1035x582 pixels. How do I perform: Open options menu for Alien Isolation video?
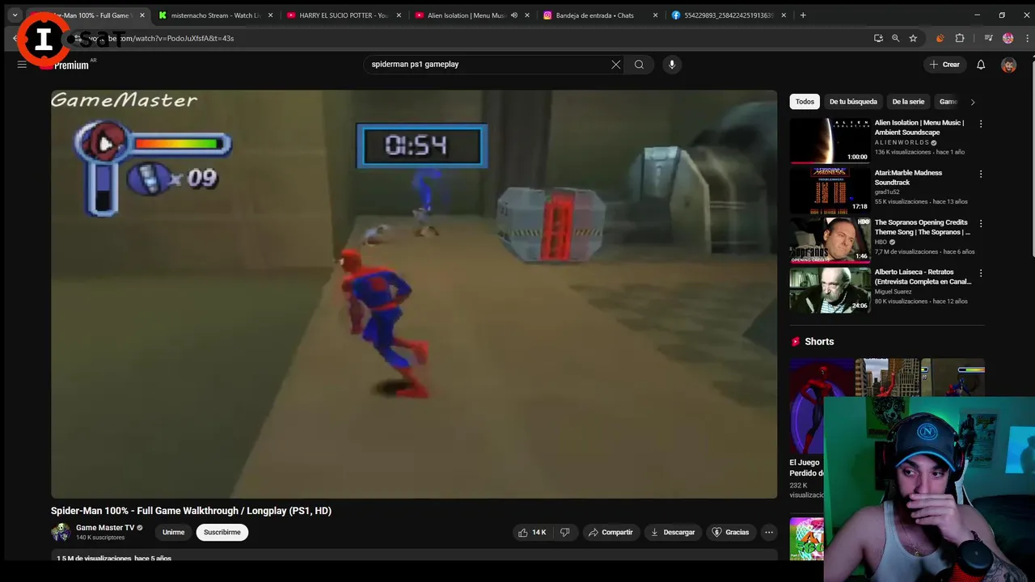tap(981, 124)
